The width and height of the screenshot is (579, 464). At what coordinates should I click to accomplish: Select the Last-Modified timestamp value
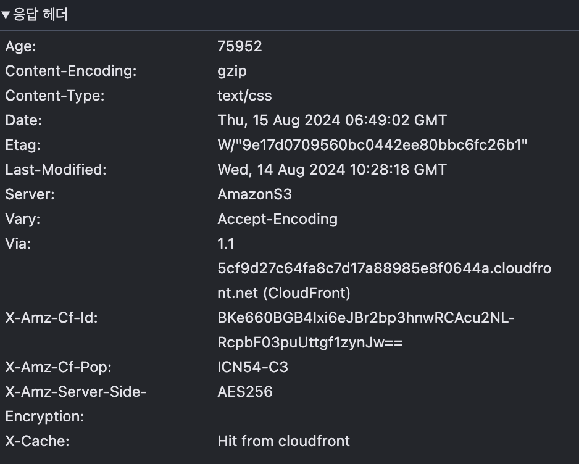click(x=332, y=170)
